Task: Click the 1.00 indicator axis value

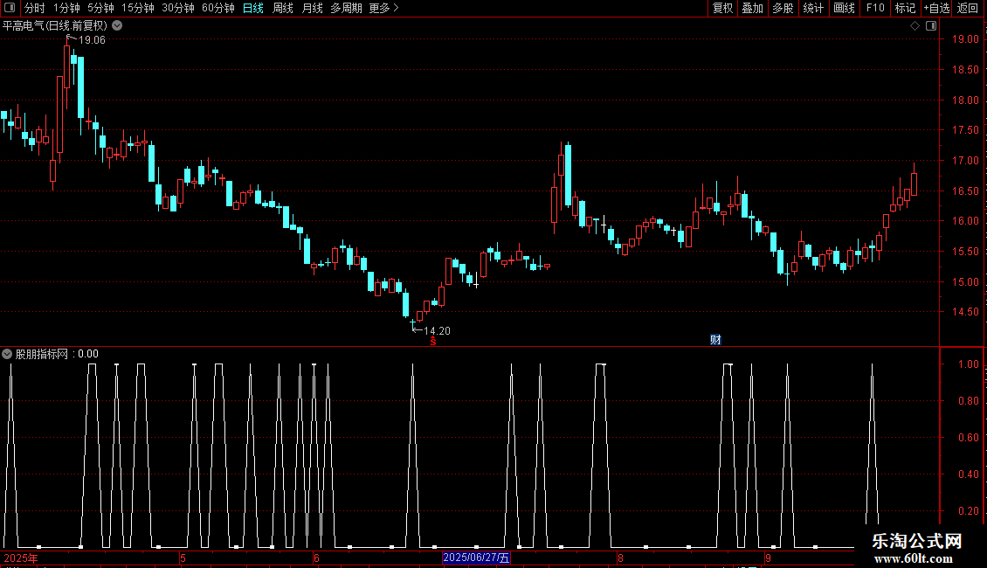Action: click(968, 364)
